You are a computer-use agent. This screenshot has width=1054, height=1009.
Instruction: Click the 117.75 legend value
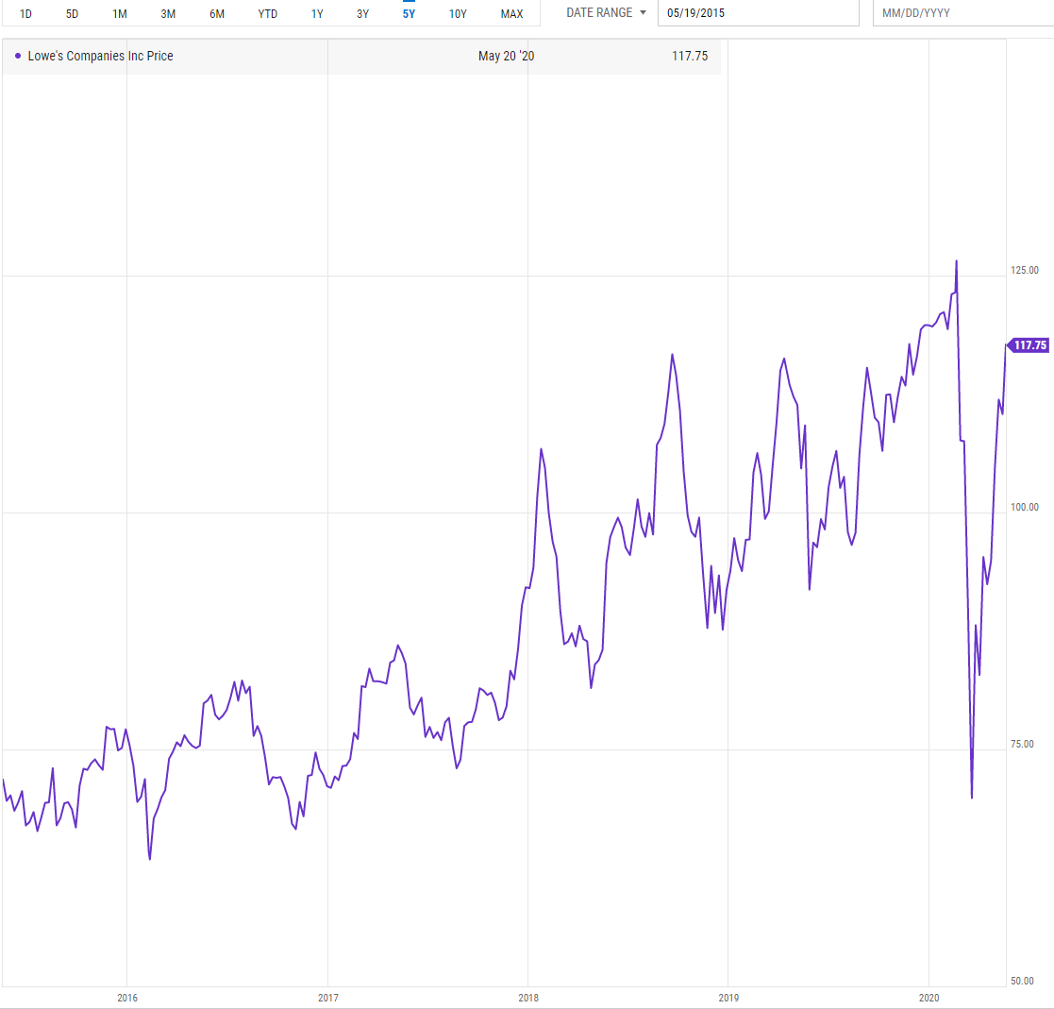[690, 56]
